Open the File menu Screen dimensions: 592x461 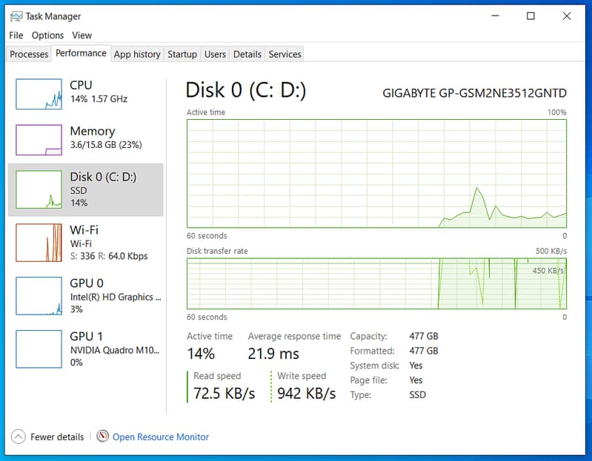click(16, 35)
